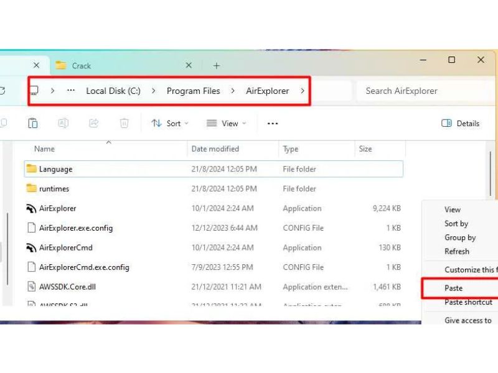Expand chevron after Program Files in path
This screenshot has width=498, height=373.
[233, 91]
